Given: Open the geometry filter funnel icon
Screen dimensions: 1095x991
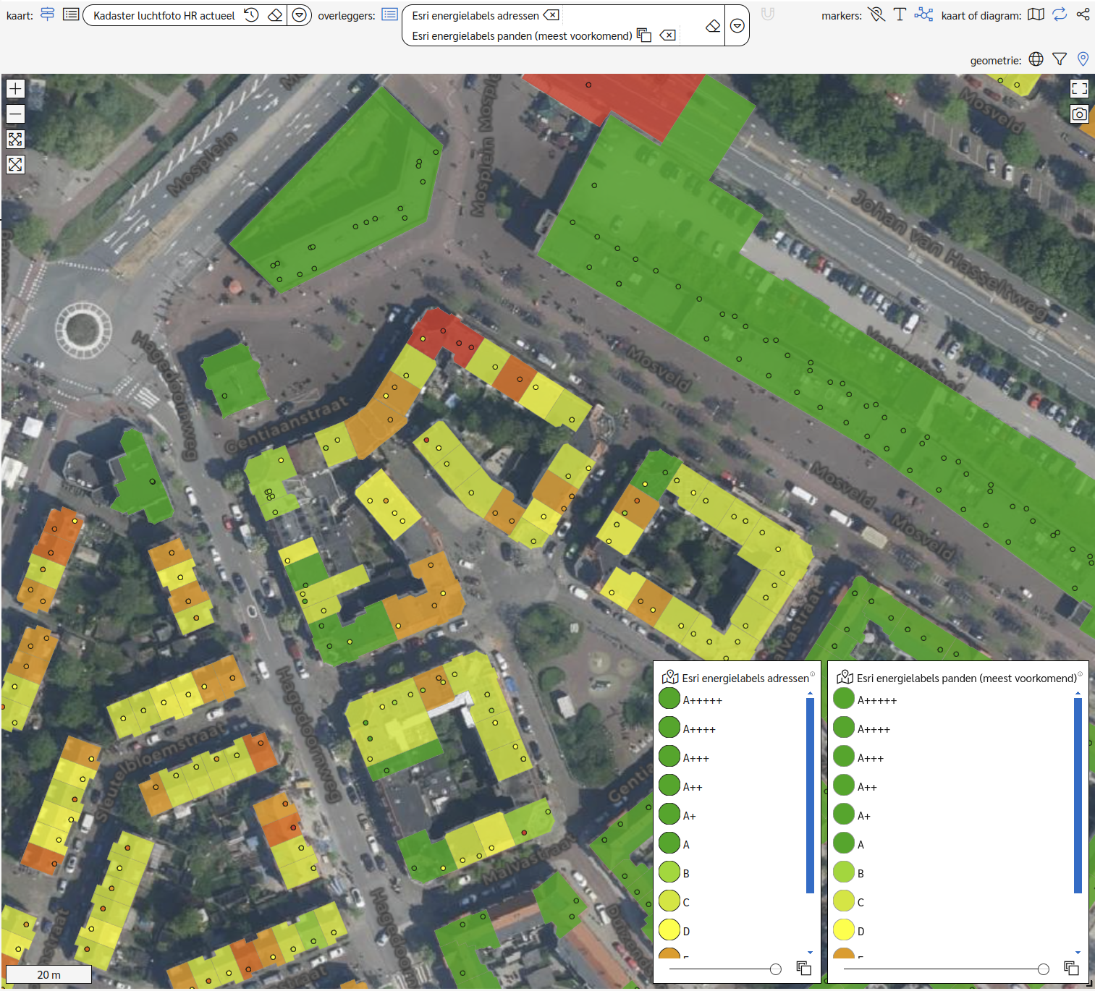Looking at the screenshot, I should pyautogui.click(x=1060, y=59).
